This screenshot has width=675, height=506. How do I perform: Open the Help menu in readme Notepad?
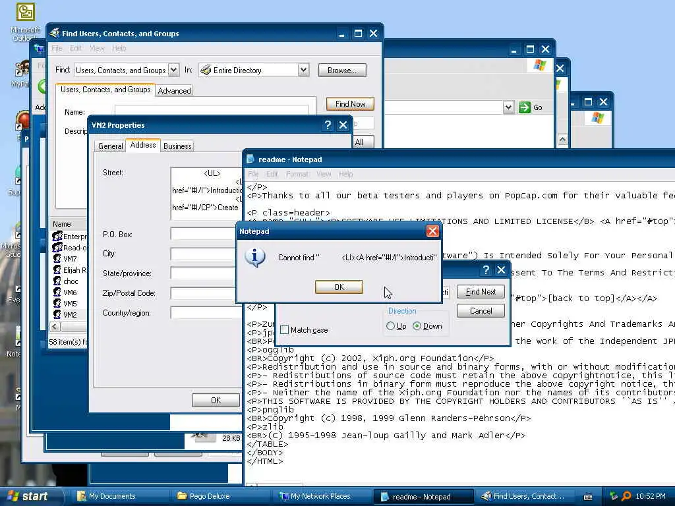[x=345, y=174]
